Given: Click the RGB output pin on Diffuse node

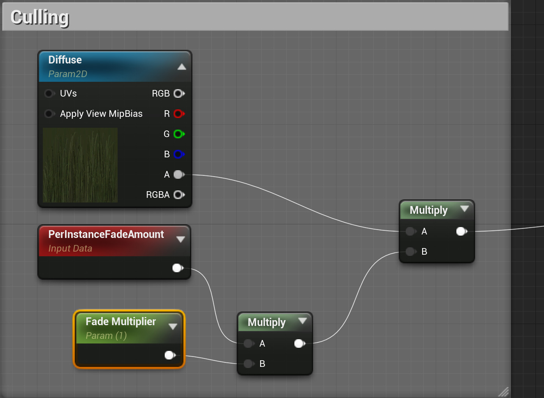Looking at the screenshot, I should click(179, 93).
